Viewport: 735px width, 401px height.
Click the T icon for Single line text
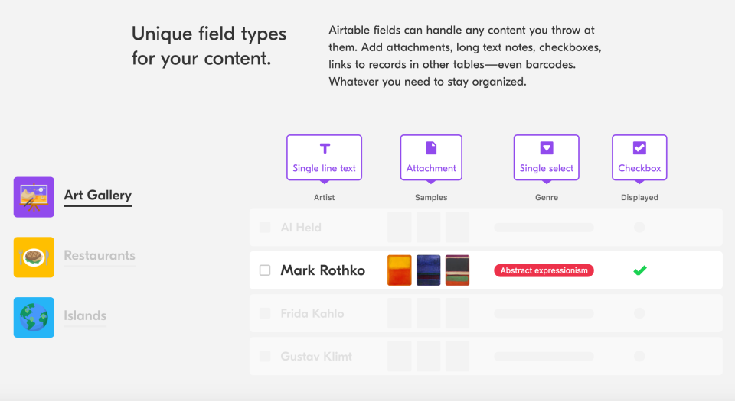click(x=325, y=148)
